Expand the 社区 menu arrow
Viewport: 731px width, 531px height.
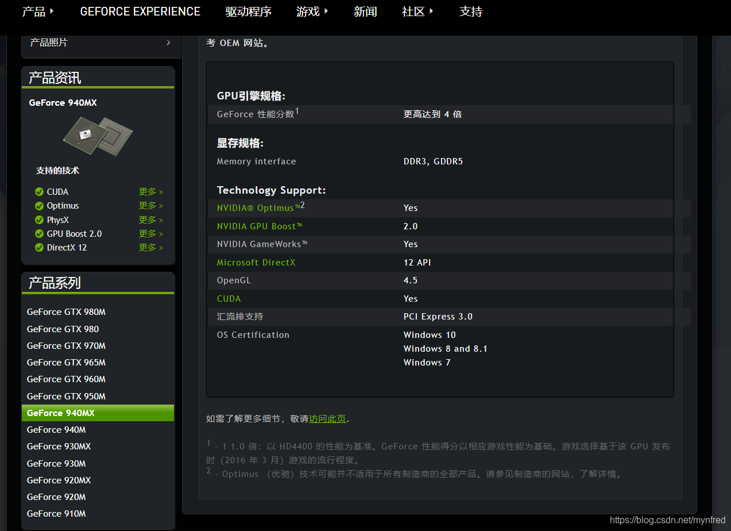tap(432, 10)
